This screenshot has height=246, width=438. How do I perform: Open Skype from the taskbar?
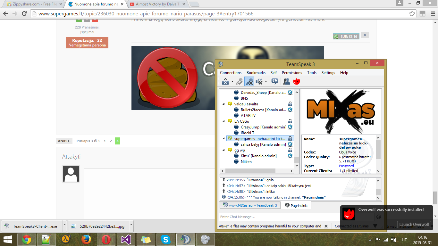pyautogui.click(x=166, y=240)
